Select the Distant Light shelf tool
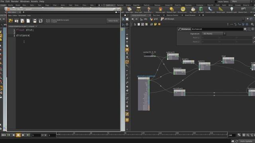The image size is (255, 143). pyautogui.click(x=171, y=10)
